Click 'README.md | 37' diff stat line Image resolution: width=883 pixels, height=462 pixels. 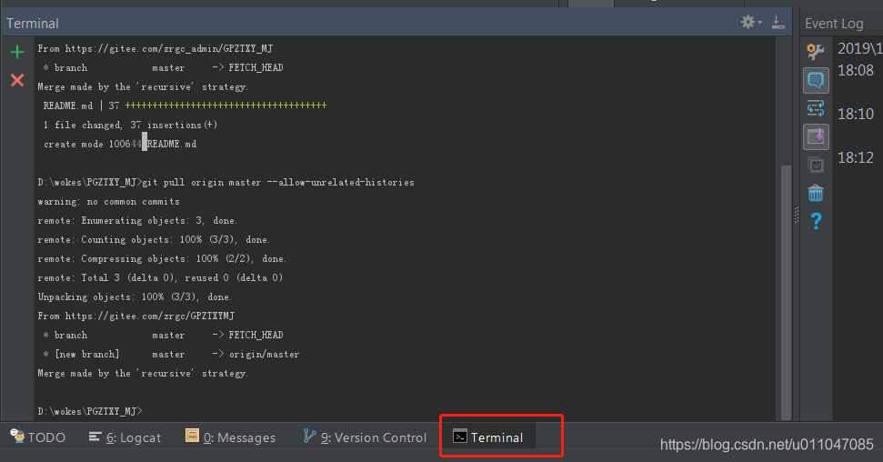185,105
